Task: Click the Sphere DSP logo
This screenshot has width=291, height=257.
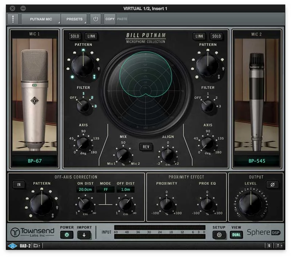Action: click(x=263, y=232)
